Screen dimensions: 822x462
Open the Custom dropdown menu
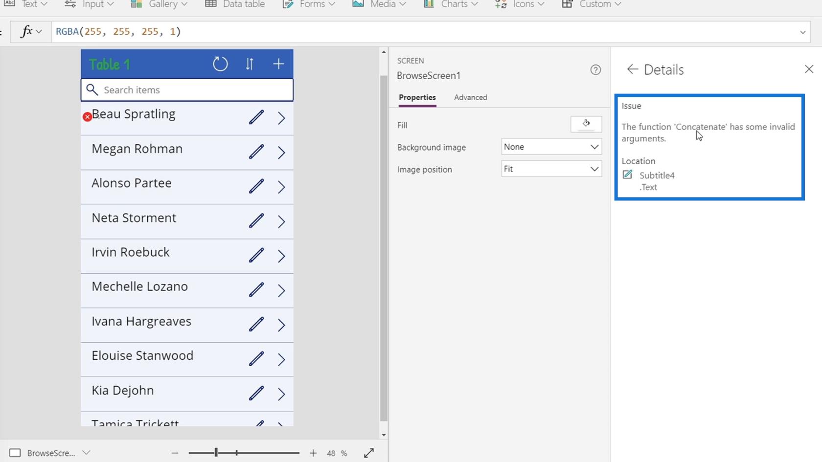coord(592,4)
